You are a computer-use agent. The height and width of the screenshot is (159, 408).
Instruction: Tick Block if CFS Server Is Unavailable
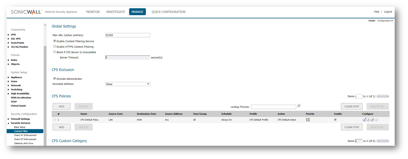click(55, 52)
